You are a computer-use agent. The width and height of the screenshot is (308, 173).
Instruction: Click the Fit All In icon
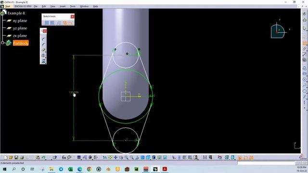pos(110,158)
